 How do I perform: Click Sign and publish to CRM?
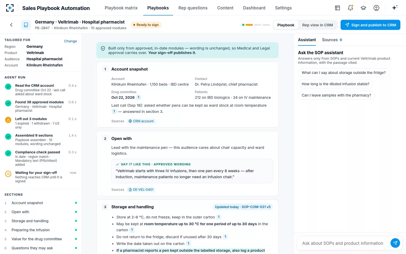click(x=370, y=25)
